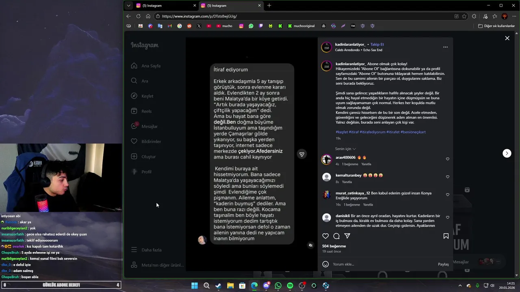Screen dimensions: 520x292
Task: Open the Twitch bookmark in favorites bar
Action: [261, 26]
